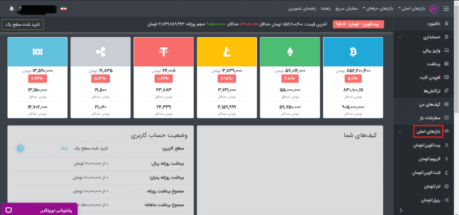
Task: Expand the حسابداری sidebar section
Action: (x=400, y=38)
